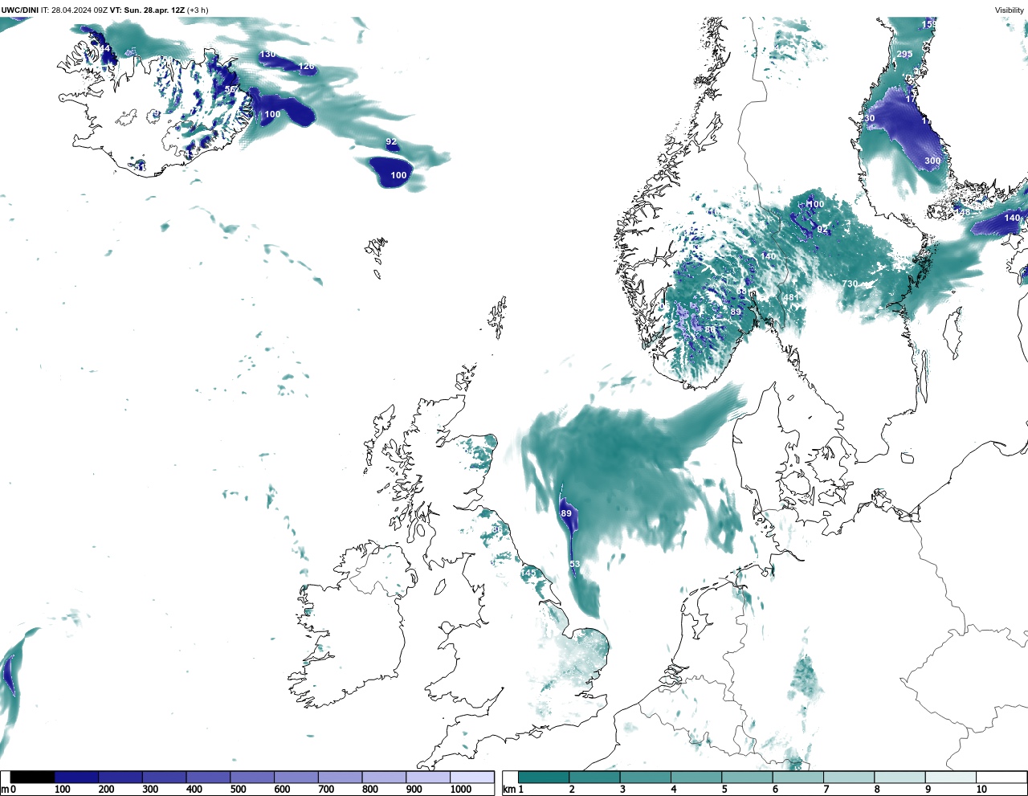Click the '130' value northeast of Iceland

[267, 55]
